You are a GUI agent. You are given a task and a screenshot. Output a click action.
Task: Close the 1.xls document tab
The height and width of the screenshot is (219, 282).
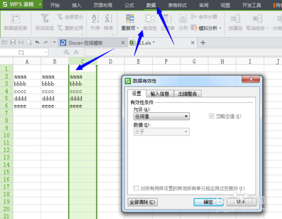point(192,43)
